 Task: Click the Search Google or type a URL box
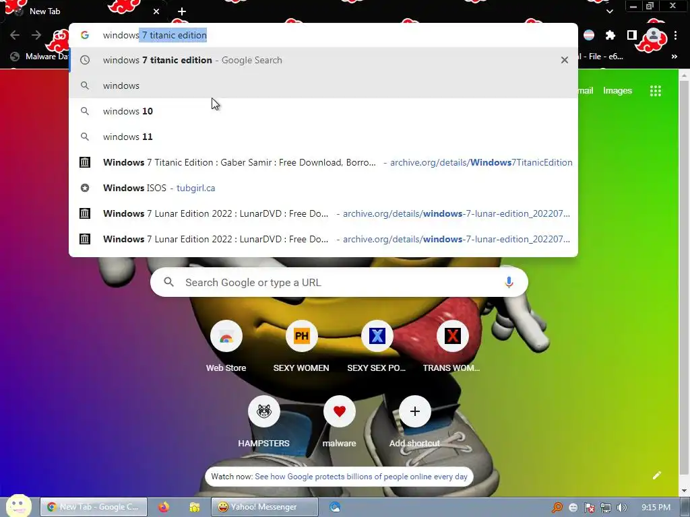(339, 282)
